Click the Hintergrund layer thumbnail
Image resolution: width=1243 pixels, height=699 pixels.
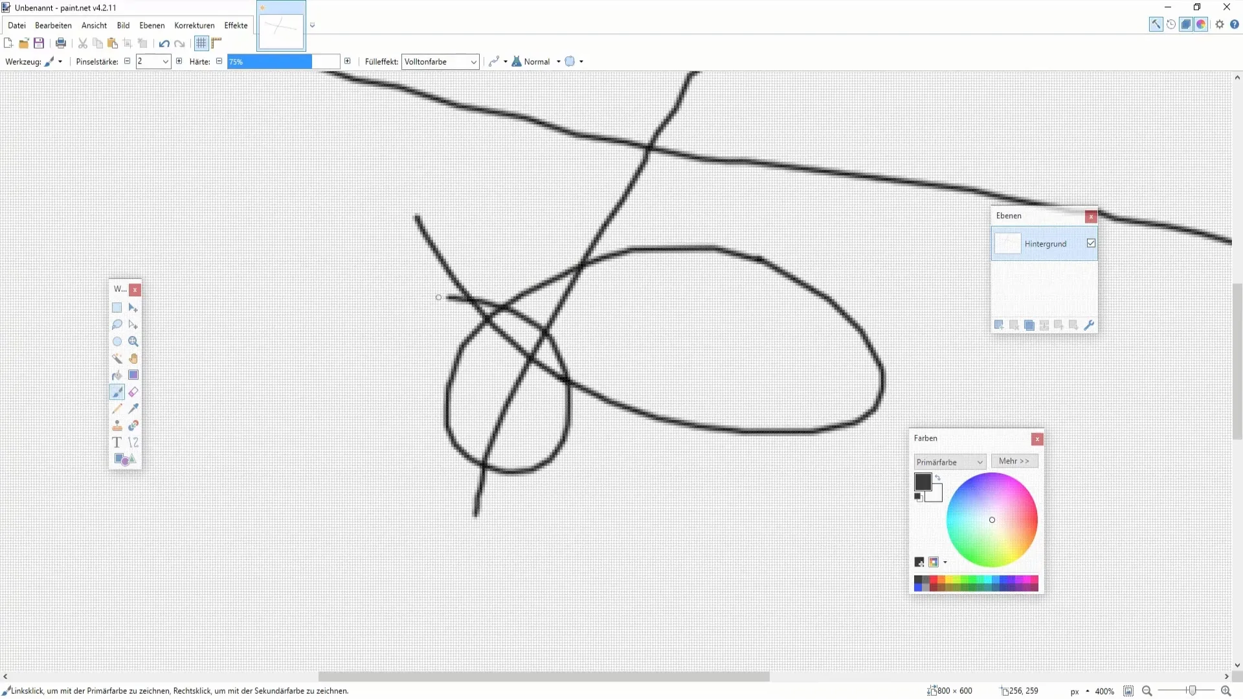pos(1008,243)
